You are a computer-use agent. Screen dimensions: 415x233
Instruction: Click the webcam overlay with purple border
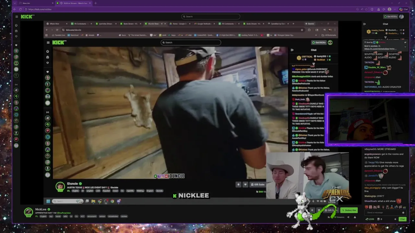370,120
